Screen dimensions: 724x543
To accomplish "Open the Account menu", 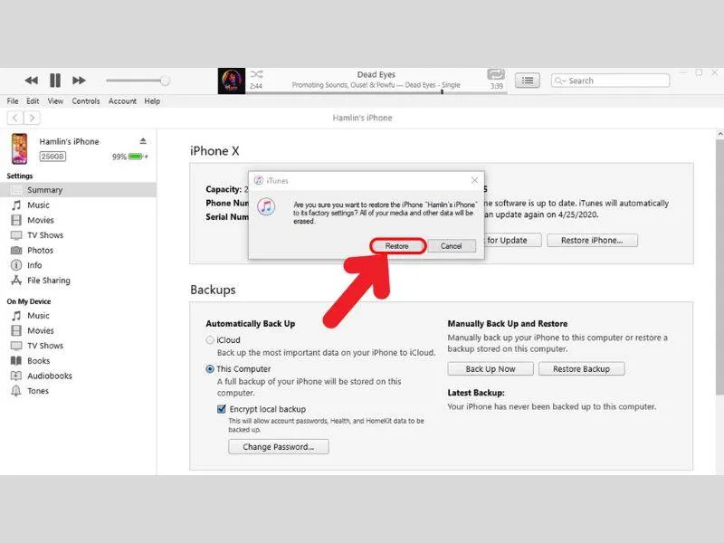I will [x=122, y=101].
